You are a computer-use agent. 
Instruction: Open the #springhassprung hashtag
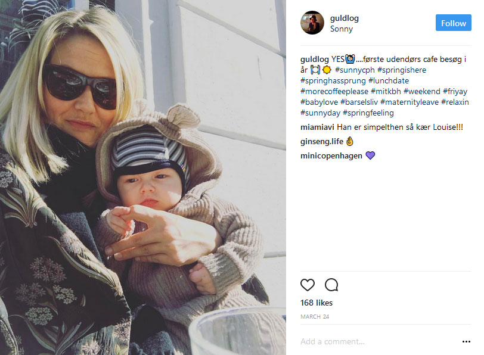click(333, 81)
